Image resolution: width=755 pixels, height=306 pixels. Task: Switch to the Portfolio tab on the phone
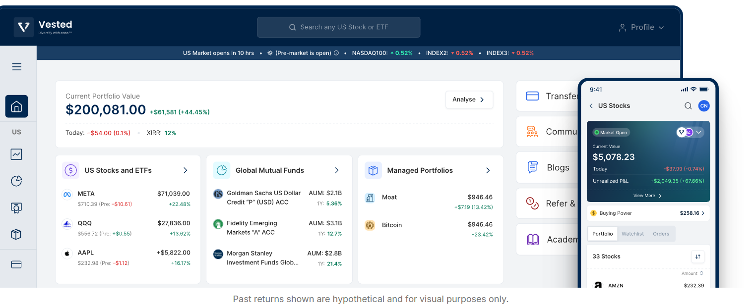pyautogui.click(x=603, y=234)
